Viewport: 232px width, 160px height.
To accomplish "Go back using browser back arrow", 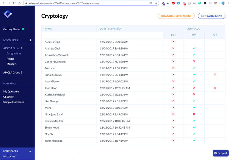I will click(x=4, y=3).
